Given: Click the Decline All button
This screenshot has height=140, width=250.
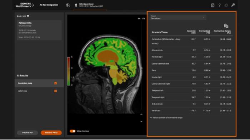Looking at the screenshot, I should pos(27,133).
